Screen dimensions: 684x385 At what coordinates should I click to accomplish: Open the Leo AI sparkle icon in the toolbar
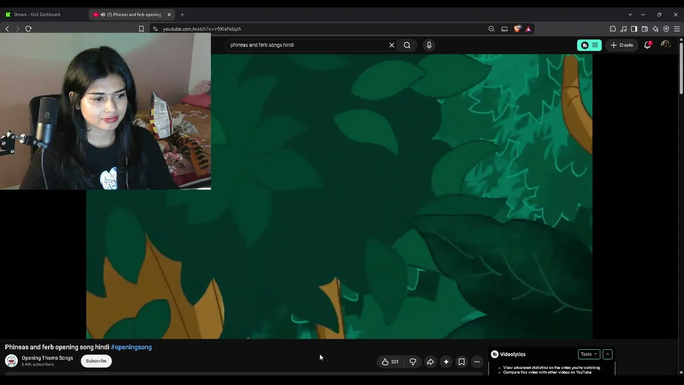pos(655,29)
